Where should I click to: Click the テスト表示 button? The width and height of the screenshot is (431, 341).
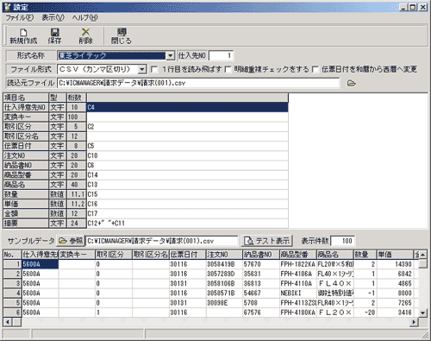tap(267, 241)
